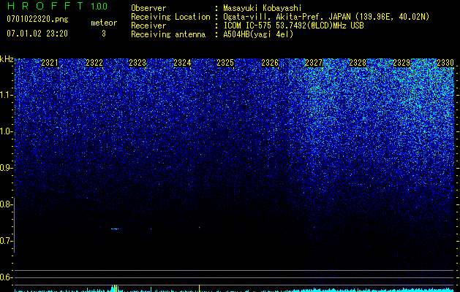The width and height of the screenshot is (460, 292).
Task: Click the bright meteor echo near 2322
Action: click(116, 228)
